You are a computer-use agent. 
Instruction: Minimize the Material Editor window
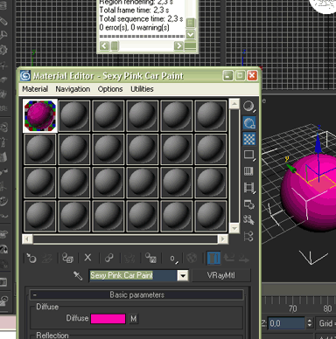coord(227,76)
